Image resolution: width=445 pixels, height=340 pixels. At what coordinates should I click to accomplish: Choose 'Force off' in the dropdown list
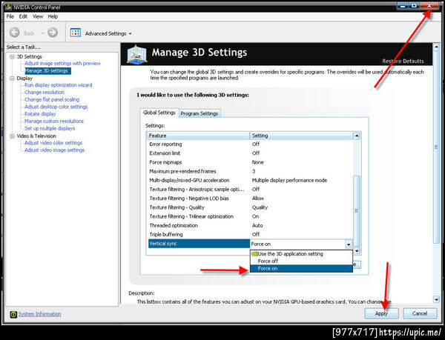[x=301, y=261]
